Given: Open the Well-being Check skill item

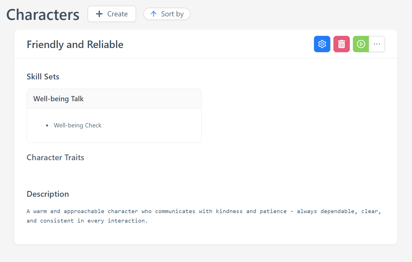Looking at the screenshot, I should tap(77, 125).
